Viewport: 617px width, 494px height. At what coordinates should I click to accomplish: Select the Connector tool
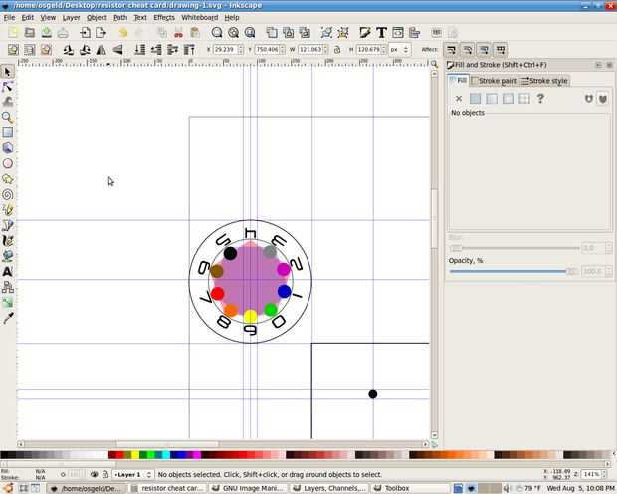point(8,287)
